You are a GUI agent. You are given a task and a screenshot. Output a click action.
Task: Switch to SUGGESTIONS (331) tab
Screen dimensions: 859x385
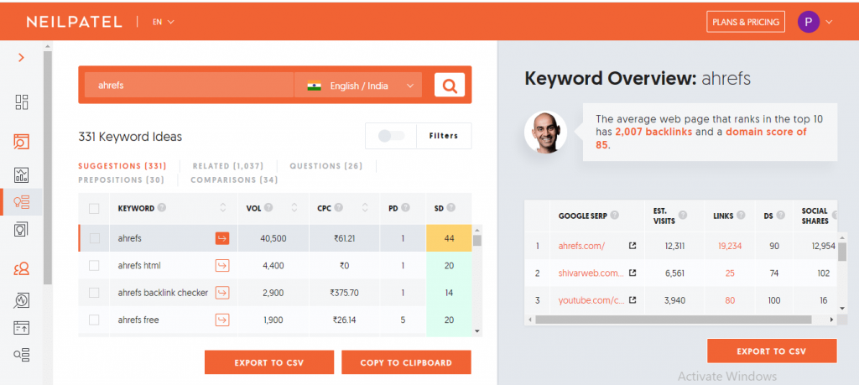click(x=122, y=166)
